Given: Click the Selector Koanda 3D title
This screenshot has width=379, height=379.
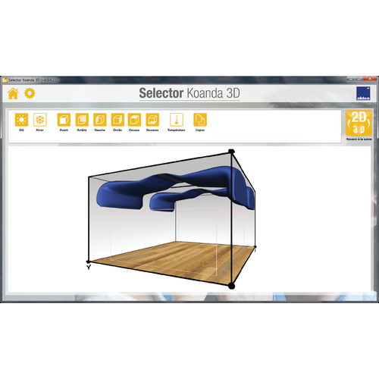Looking at the screenshot, I should [189, 93].
